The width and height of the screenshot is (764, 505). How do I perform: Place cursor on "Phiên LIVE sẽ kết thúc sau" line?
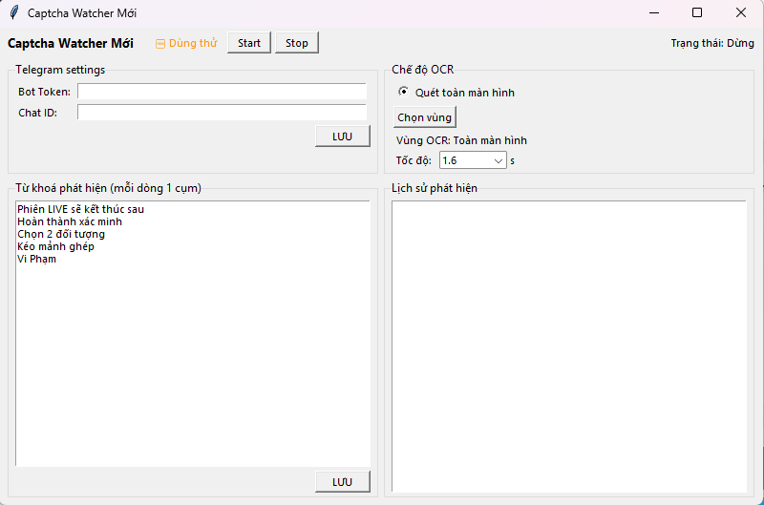click(x=80, y=209)
